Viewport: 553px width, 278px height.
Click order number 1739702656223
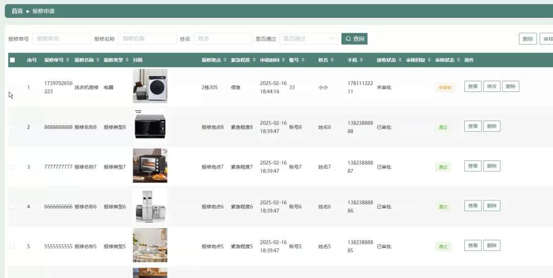coord(58,87)
